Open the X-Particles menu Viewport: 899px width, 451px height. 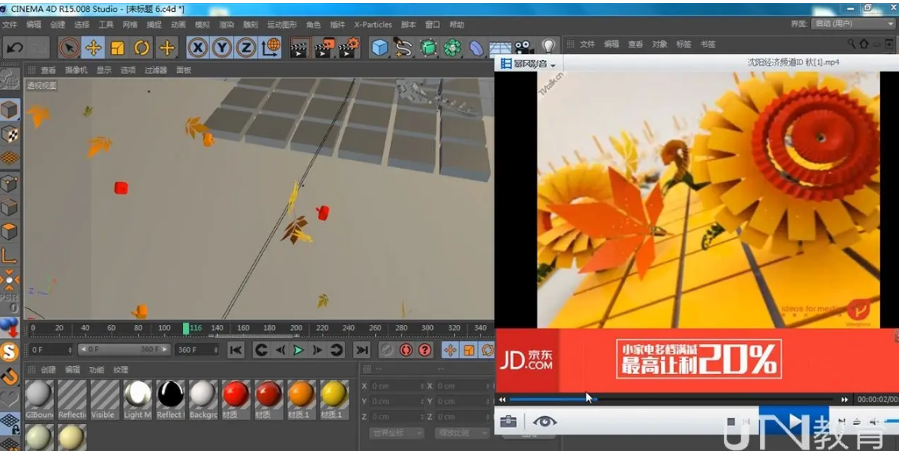(373, 25)
